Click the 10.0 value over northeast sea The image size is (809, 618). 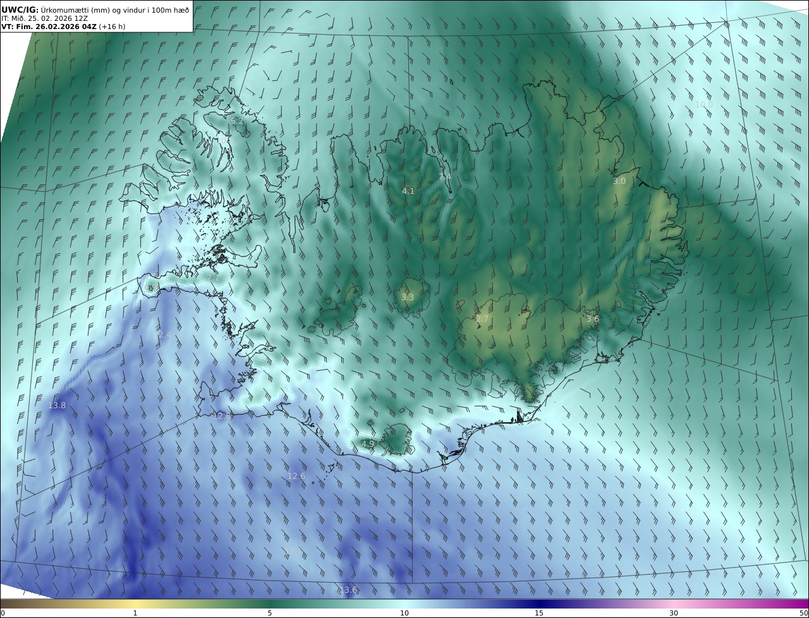(703, 105)
